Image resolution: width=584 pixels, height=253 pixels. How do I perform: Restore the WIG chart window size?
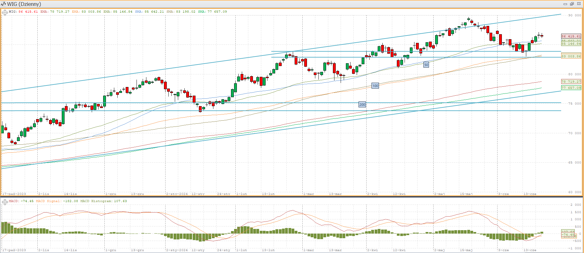point(572,4)
